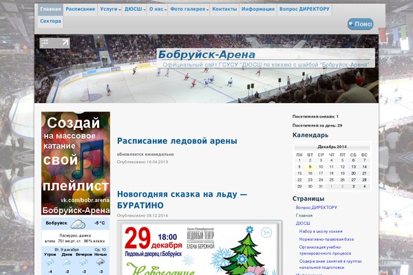Select December 31 in the calendar
413x275 pixels.
point(321,186)
